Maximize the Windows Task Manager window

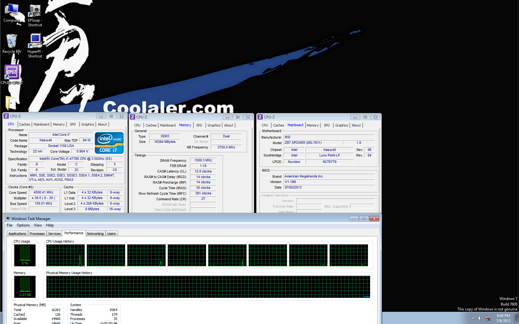pyautogui.click(x=364, y=219)
